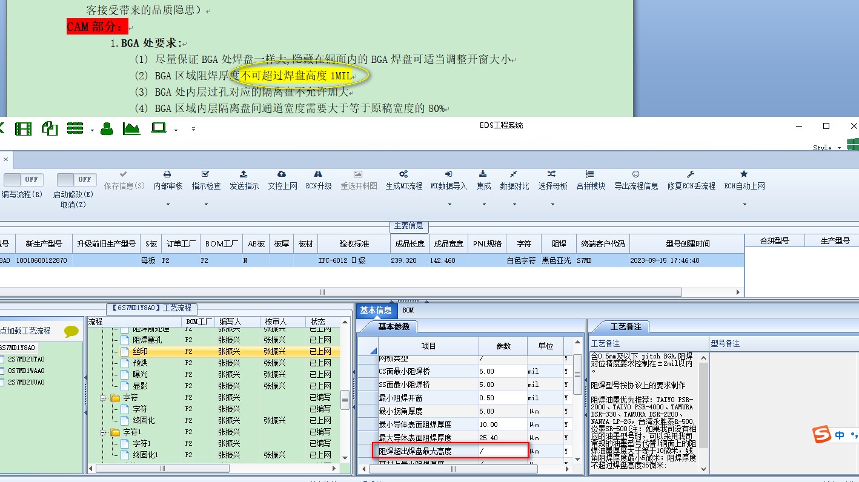Click the 集成 download icon button
Screen dimensions: 859x482
point(483,180)
